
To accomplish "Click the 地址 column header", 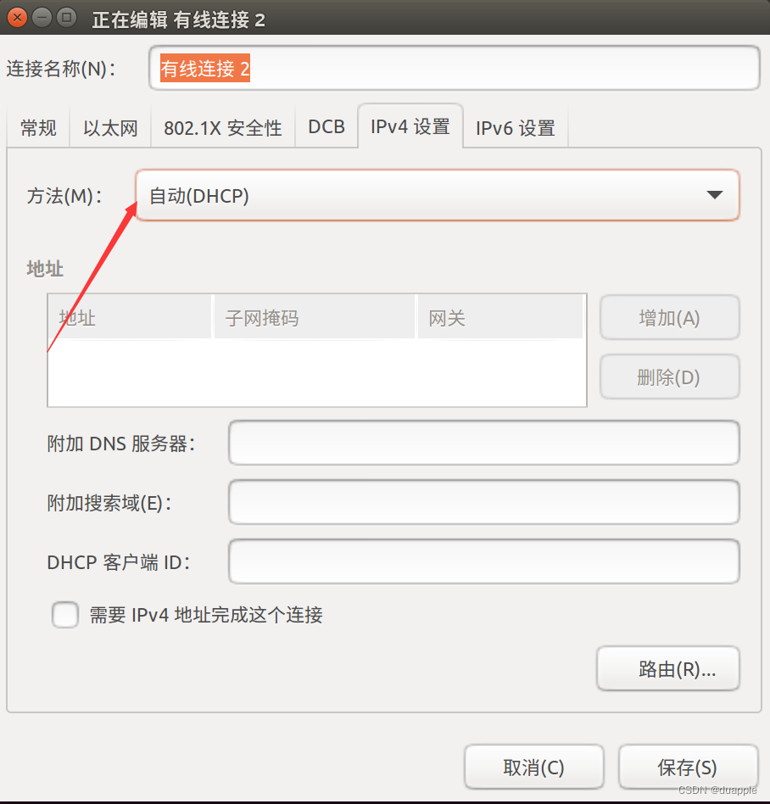I will coord(130,317).
